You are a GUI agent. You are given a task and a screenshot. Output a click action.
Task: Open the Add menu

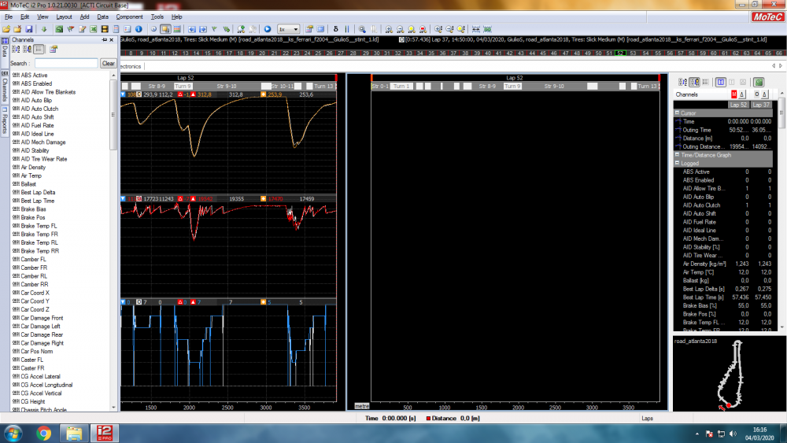(84, 17)
